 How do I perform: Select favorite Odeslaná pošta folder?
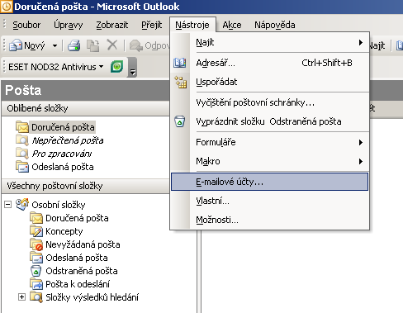(63, 167)
